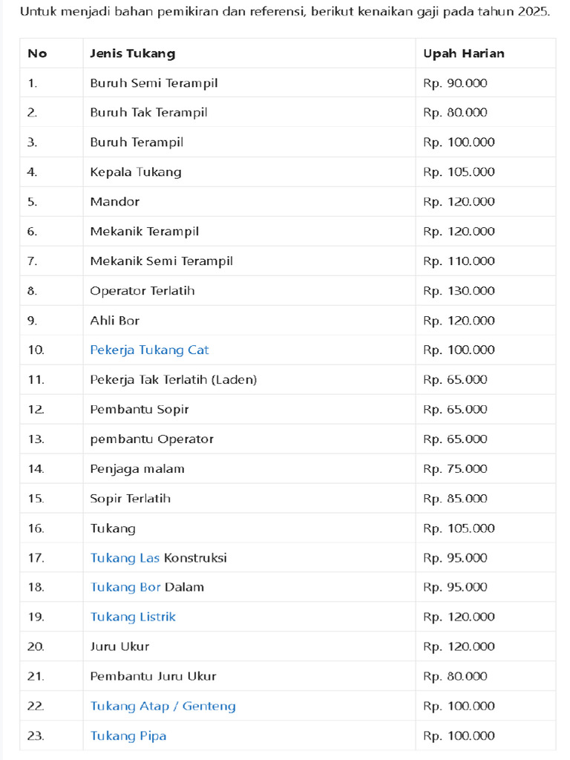Select the Pembantu Juru Ukur cell
This screenshot has height=760, width=570.
(153, 677)
